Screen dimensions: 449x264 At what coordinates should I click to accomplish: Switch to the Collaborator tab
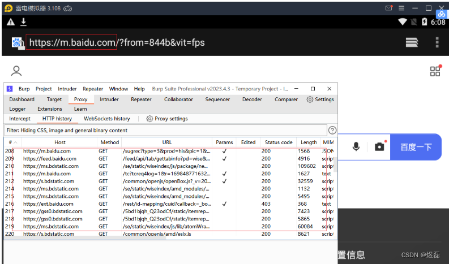coord(179,99)
